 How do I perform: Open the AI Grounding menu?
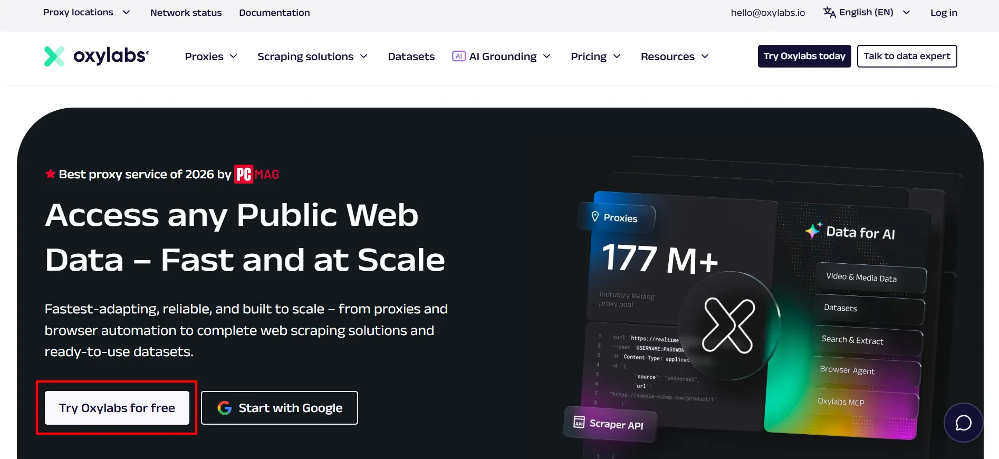pos(502,56)
